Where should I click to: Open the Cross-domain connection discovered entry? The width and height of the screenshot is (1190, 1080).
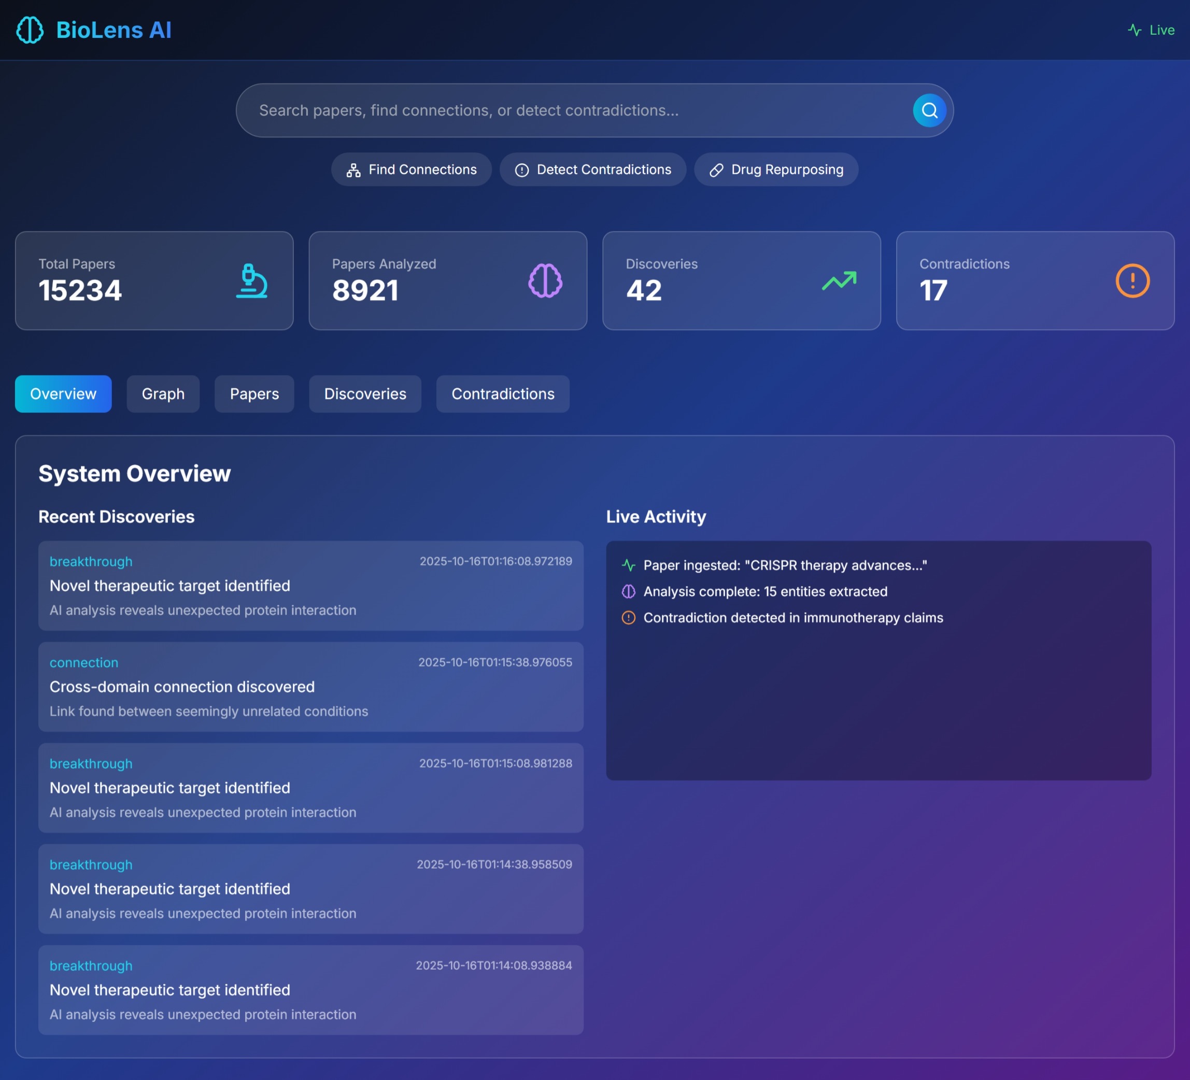click(x=310, y=687)
